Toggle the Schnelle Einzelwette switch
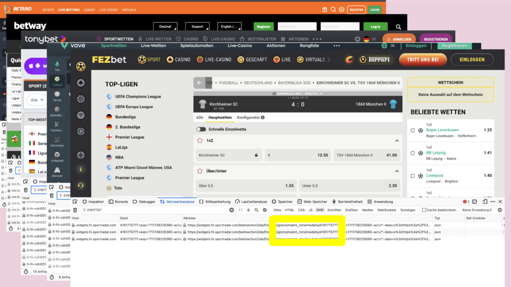The image size is (511, 287). pos(201,129)
